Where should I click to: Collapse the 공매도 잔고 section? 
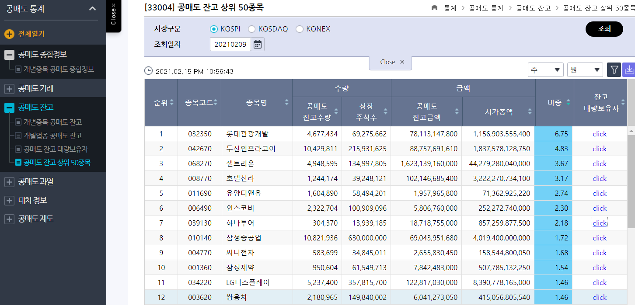tap(9, 108)
